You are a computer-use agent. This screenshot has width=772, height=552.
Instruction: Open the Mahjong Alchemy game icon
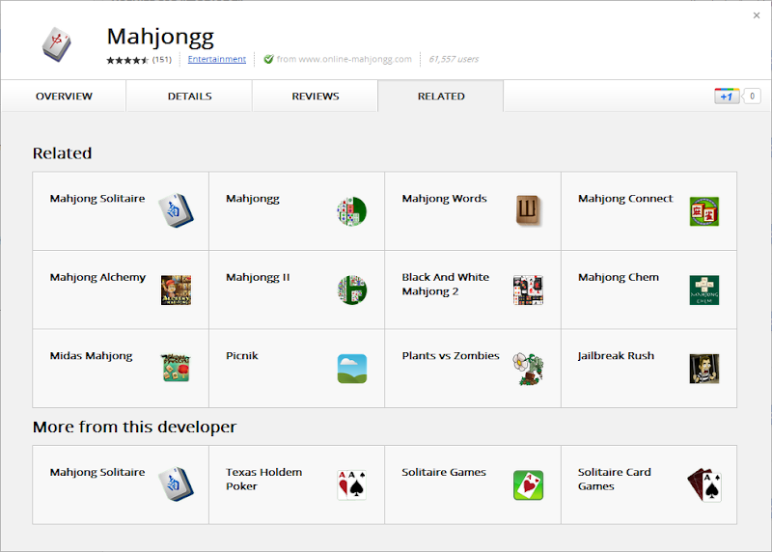[x=176, y=290]
